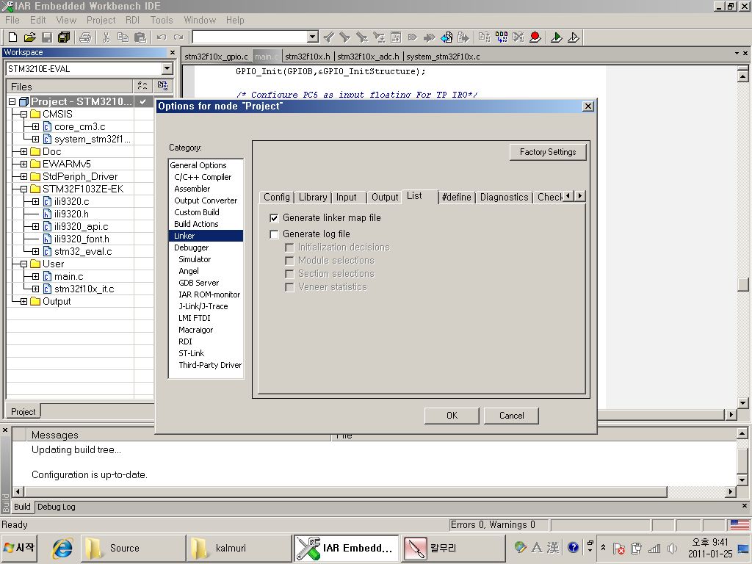
Task: Tick the Section selections checkbox
Action: tap(289, 274)
